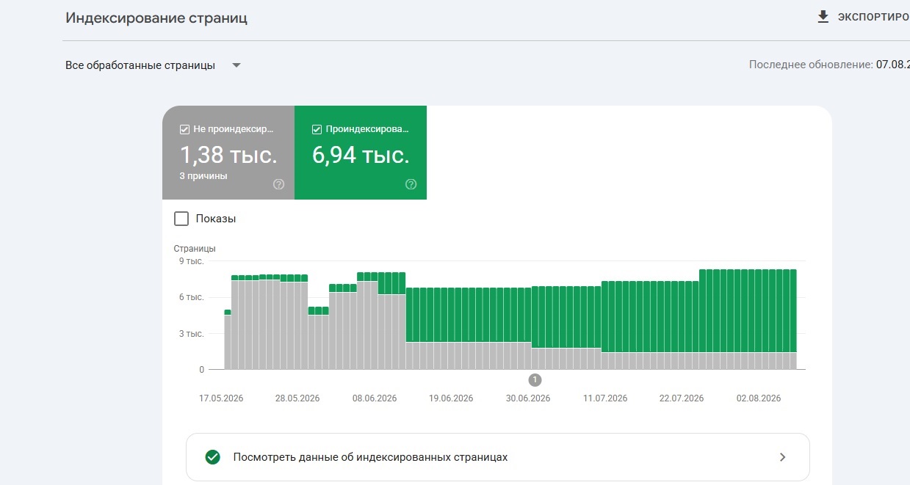Click the tall green bar above 02.08.2026
The width and height of the screenshot is (910, 485).
(x=758, y=311)
